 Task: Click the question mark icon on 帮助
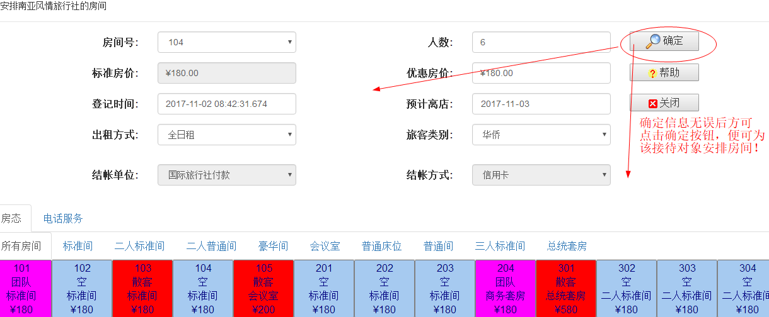652,74
